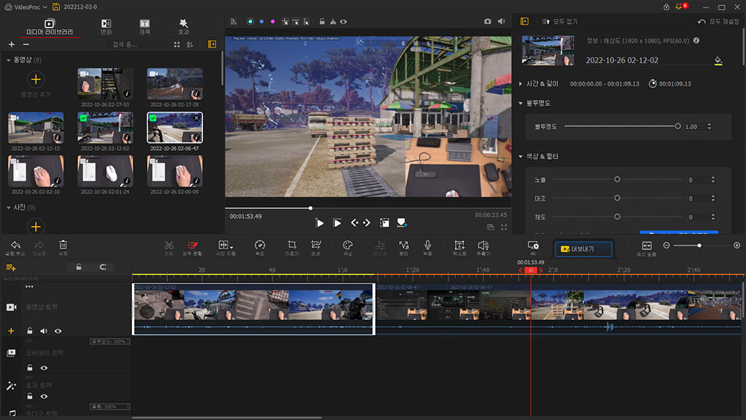Click the add text tool icon

(x=460, y=245)
